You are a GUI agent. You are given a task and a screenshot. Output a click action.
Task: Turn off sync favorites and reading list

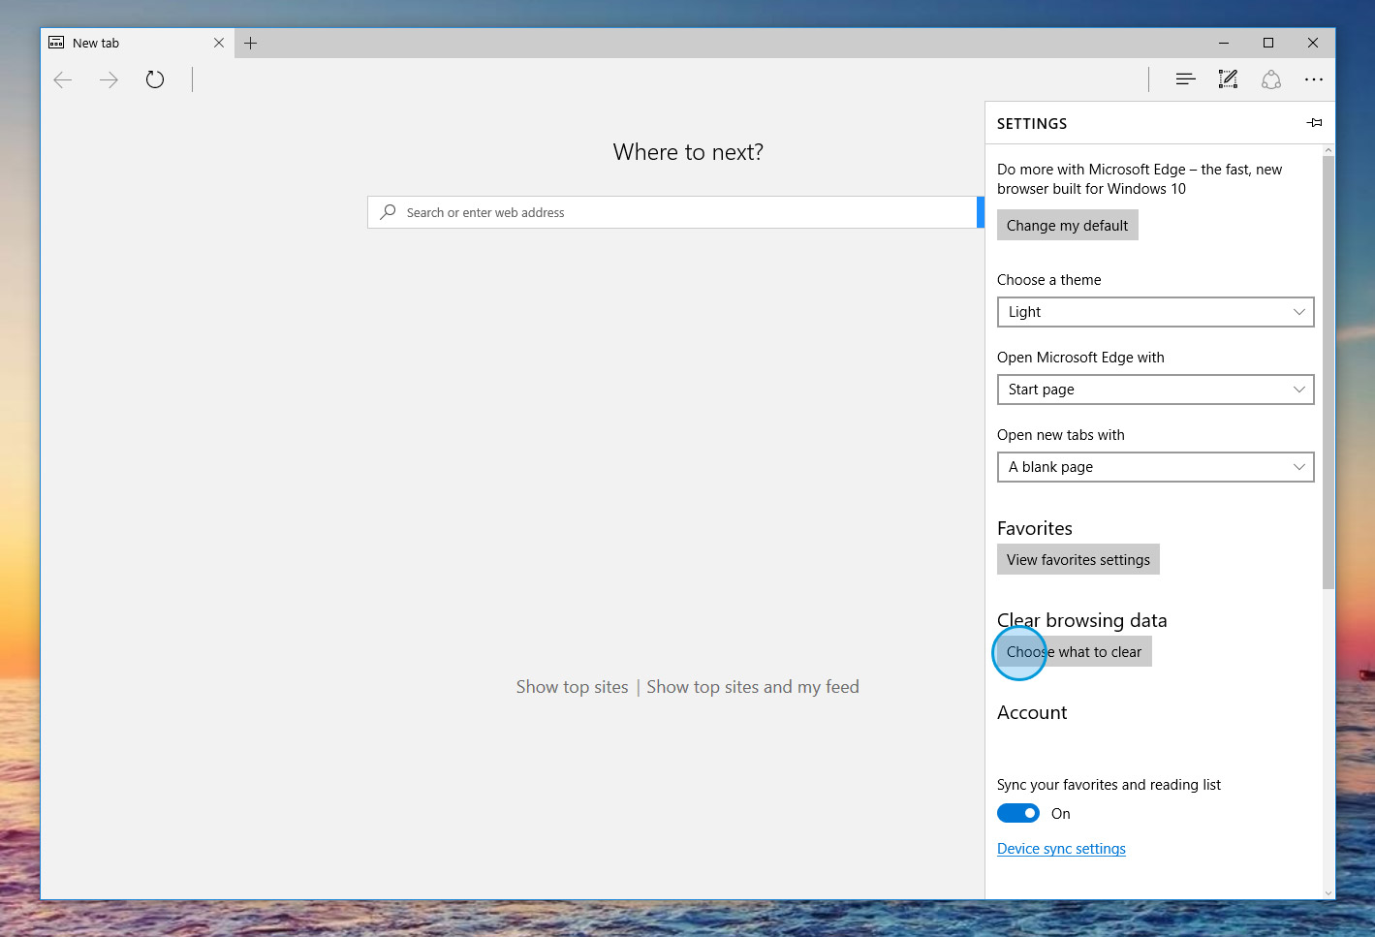pos(1018,813)
